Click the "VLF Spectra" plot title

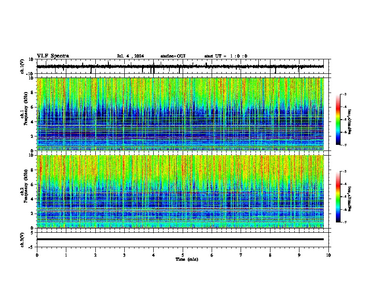[x=53, y=56]
